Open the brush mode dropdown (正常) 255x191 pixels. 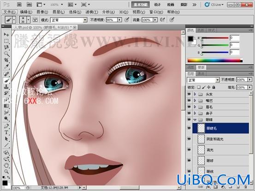coord(69,20)
